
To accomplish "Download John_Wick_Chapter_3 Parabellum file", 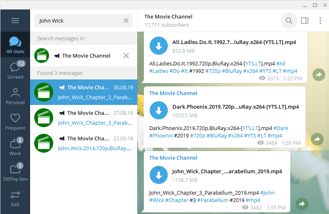I will point(159,175).
